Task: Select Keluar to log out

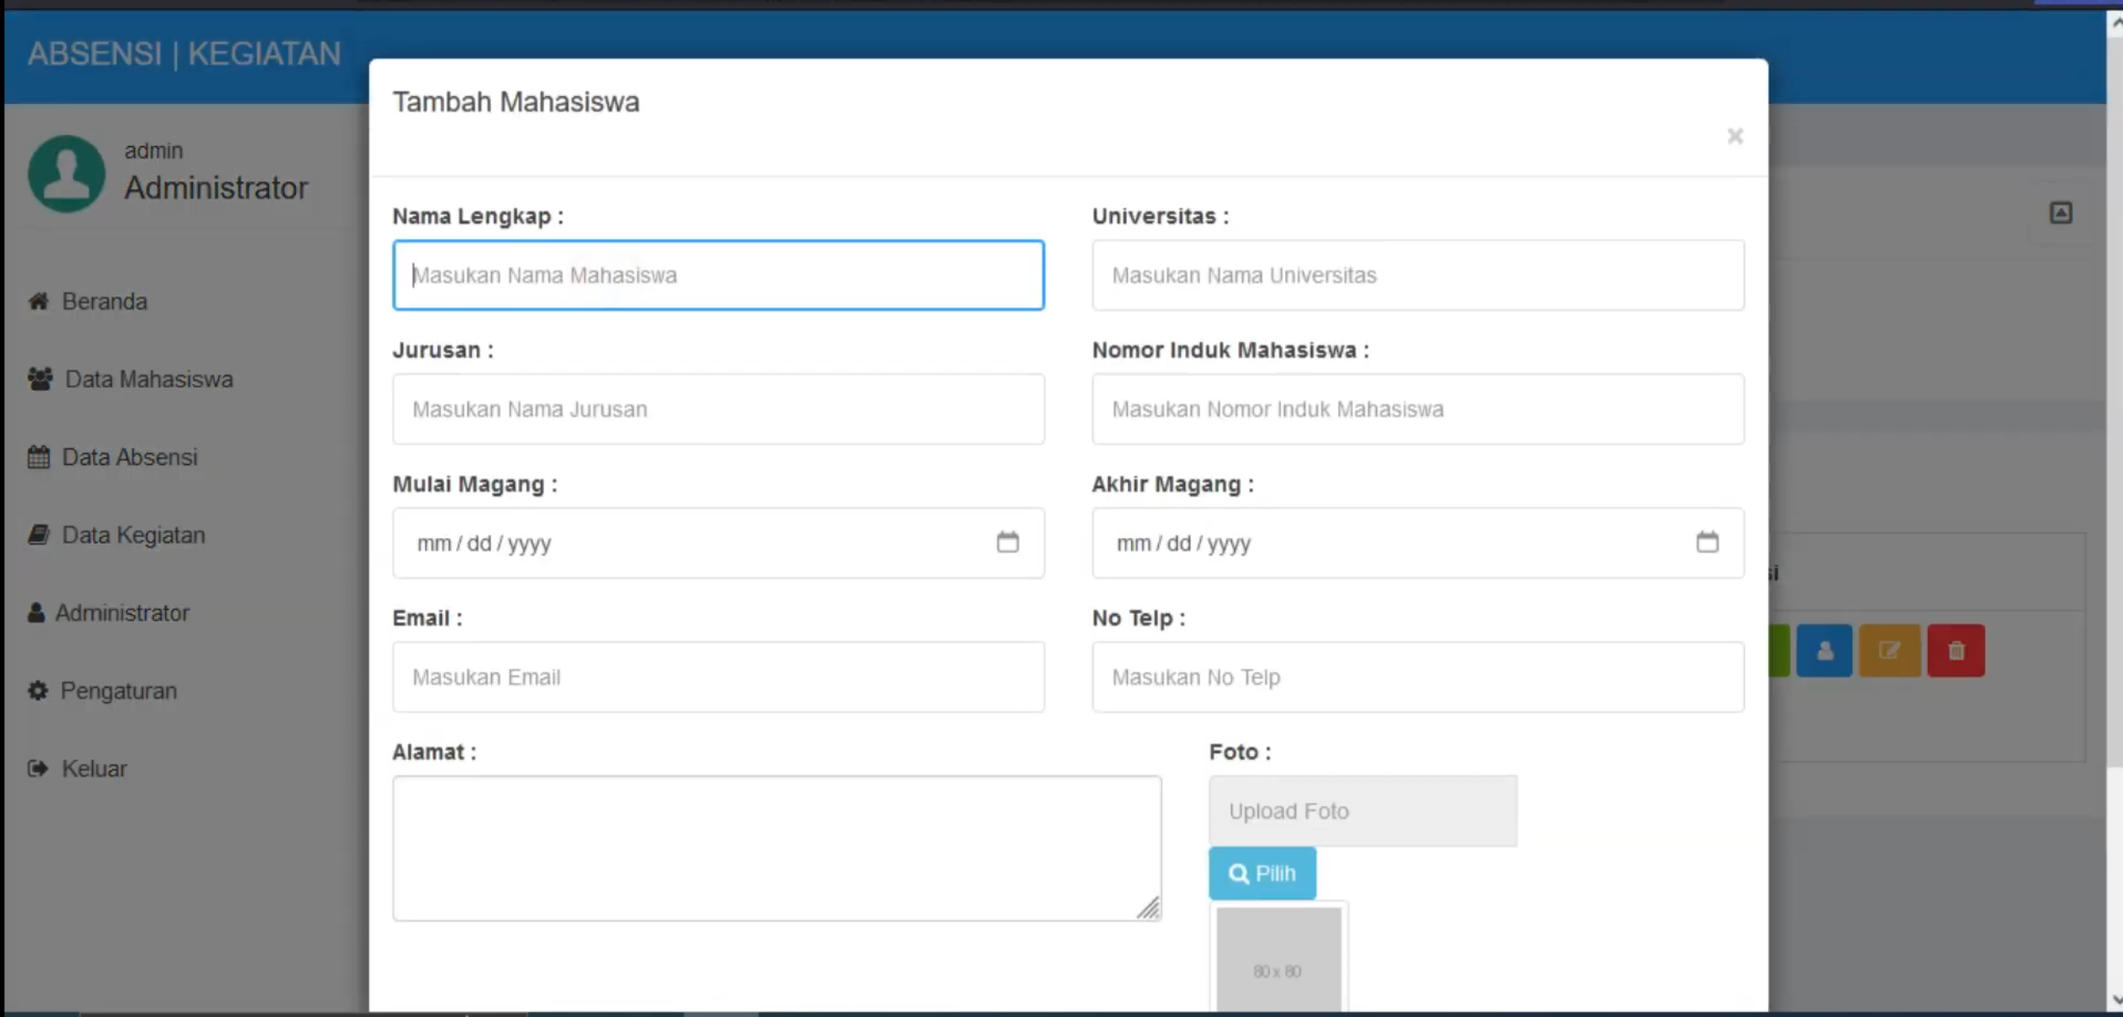Action: (77, 769)
